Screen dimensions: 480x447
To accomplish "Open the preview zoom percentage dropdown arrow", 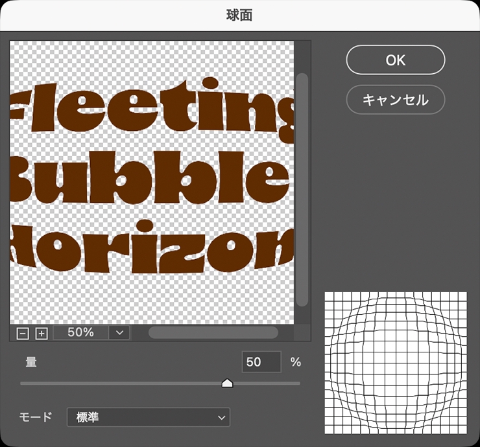I will 119,332.
